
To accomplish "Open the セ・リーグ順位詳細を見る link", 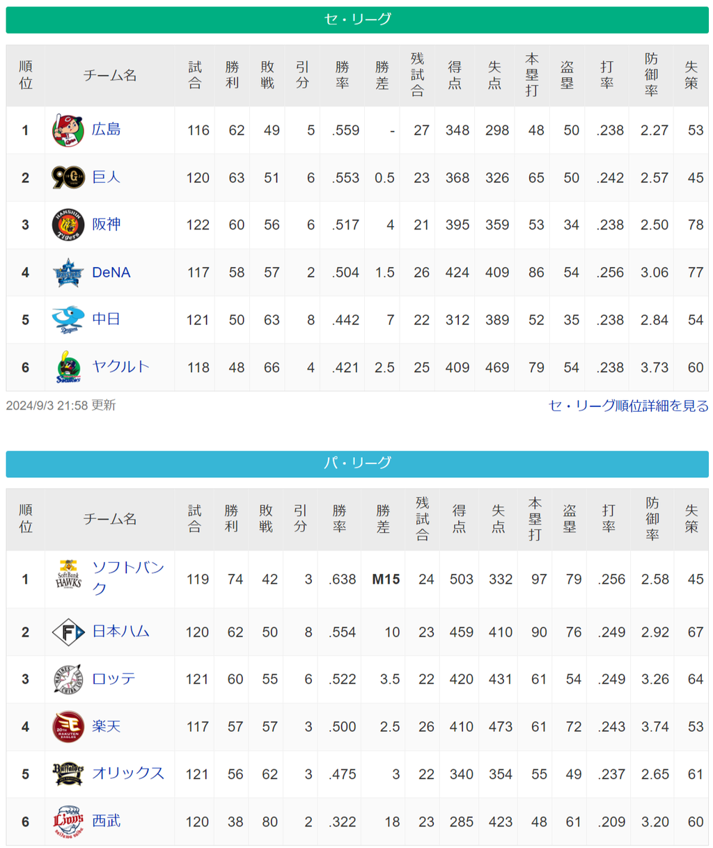I will (628, 406).
